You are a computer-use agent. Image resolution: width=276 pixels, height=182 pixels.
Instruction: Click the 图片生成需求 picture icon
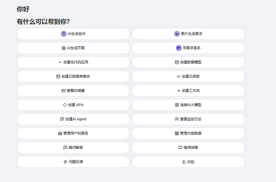pyautogui.click(x=177, y=34)
